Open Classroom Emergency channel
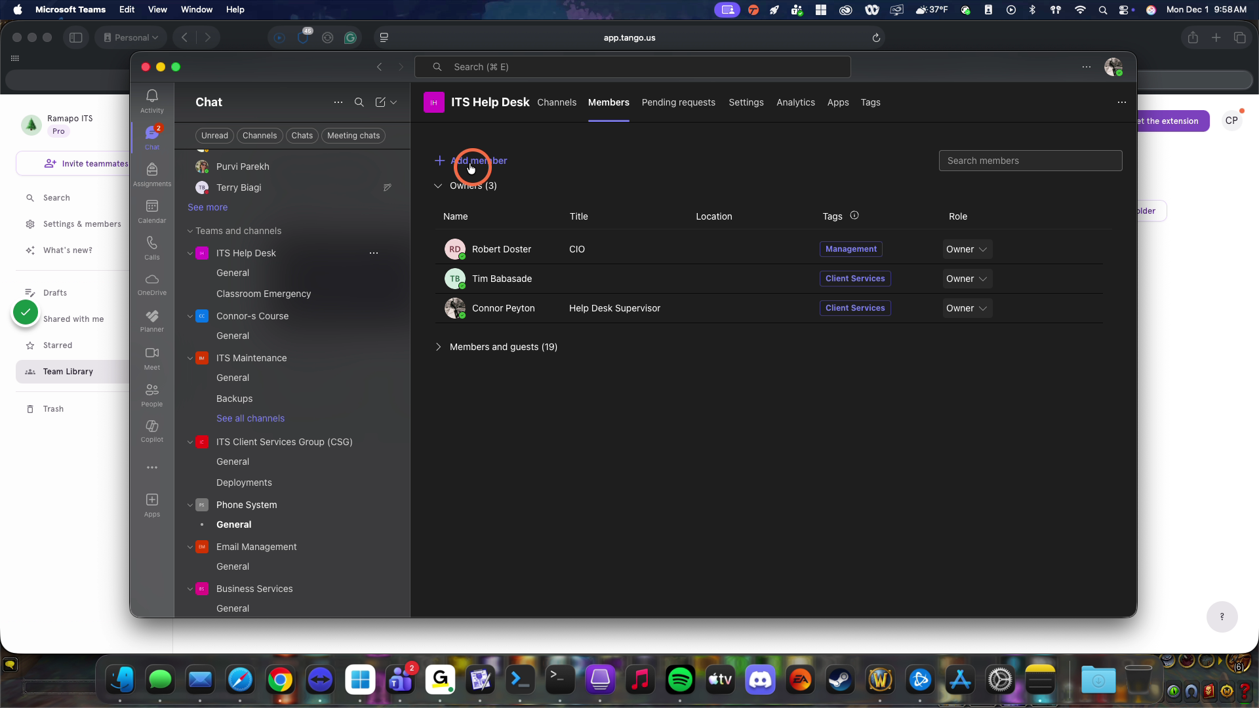This screenshot has width=1259, height=708. (x=263, y=294)
